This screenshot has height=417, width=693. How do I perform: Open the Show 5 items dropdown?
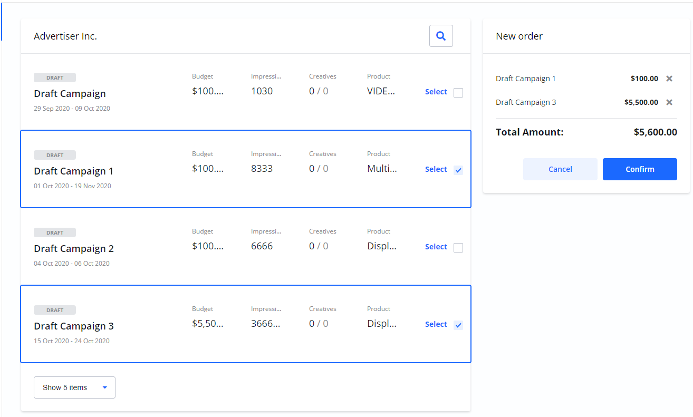(x=74, y=387)
